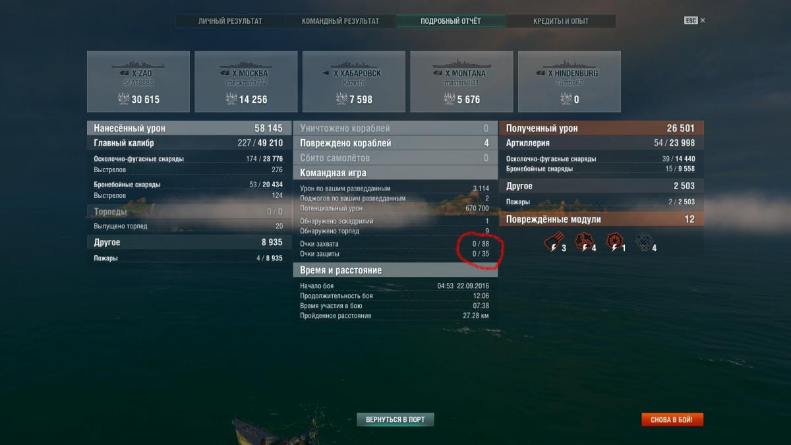Click Вернуться в порт button
Image resolution: width=791 pixels, height=445 pixels.
coord(395,419)
